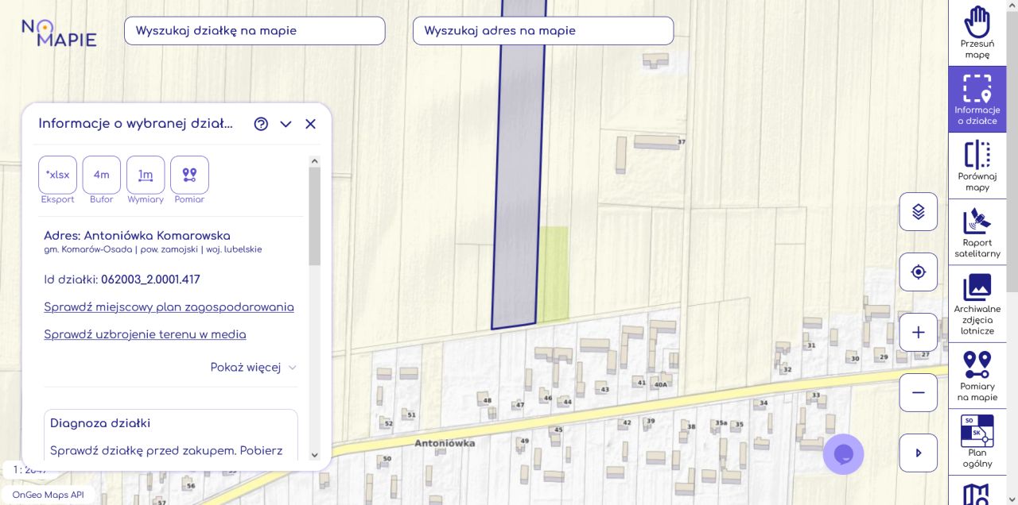Click the 4m Bufor button
The image size is (1018, 505).
tap(102, 175)
